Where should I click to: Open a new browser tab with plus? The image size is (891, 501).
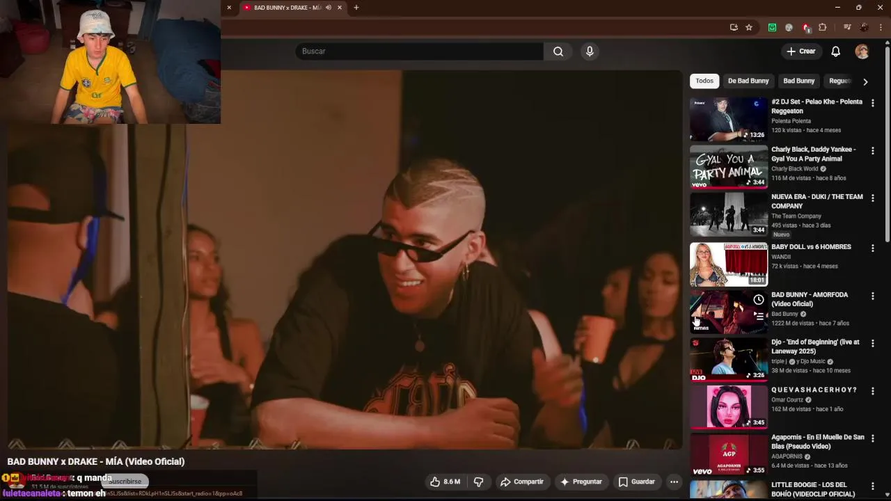[x=356, y=8]
